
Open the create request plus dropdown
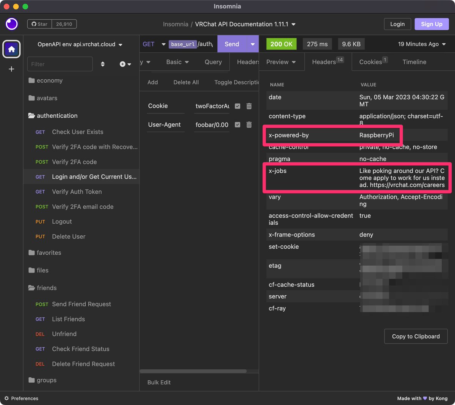pos(126,64)
